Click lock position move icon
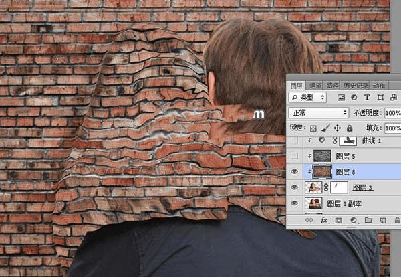Image resolution: width=401 pixels, height=277 pixels. tap(338, 128)
